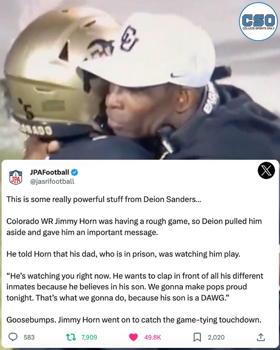Click the reply speech bubble icon

13,337
